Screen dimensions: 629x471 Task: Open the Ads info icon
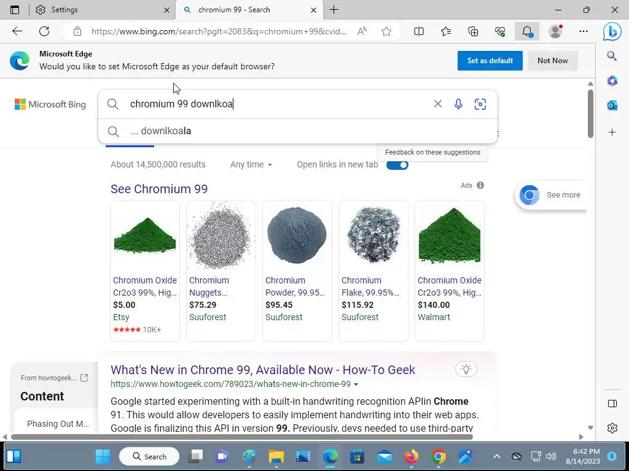[480, 185]
